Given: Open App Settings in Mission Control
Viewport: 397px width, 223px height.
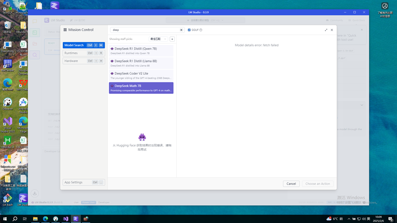Looking at the screenshot, I should point(84,182).
